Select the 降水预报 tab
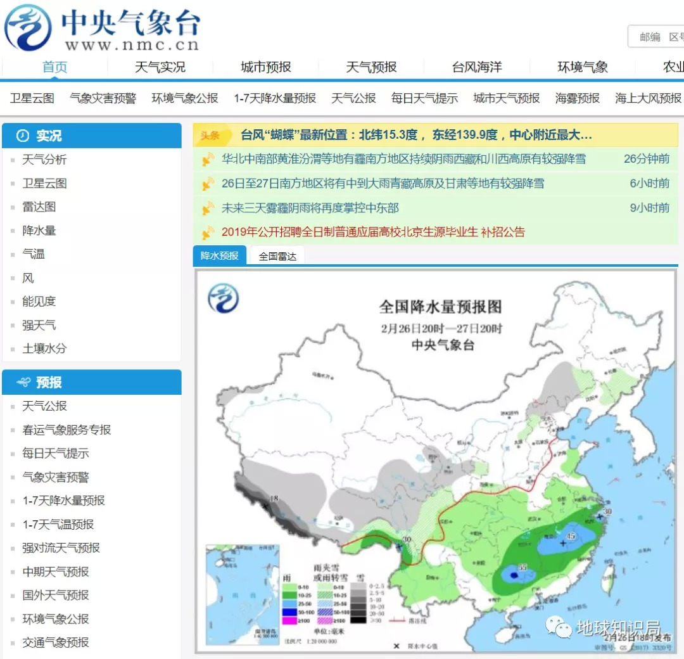684x659 pixels. click(x=219, y=256)
